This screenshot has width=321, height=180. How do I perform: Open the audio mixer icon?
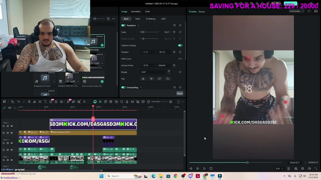132,102
